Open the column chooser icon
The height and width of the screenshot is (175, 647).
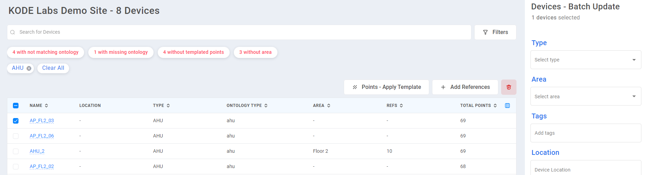507,106
